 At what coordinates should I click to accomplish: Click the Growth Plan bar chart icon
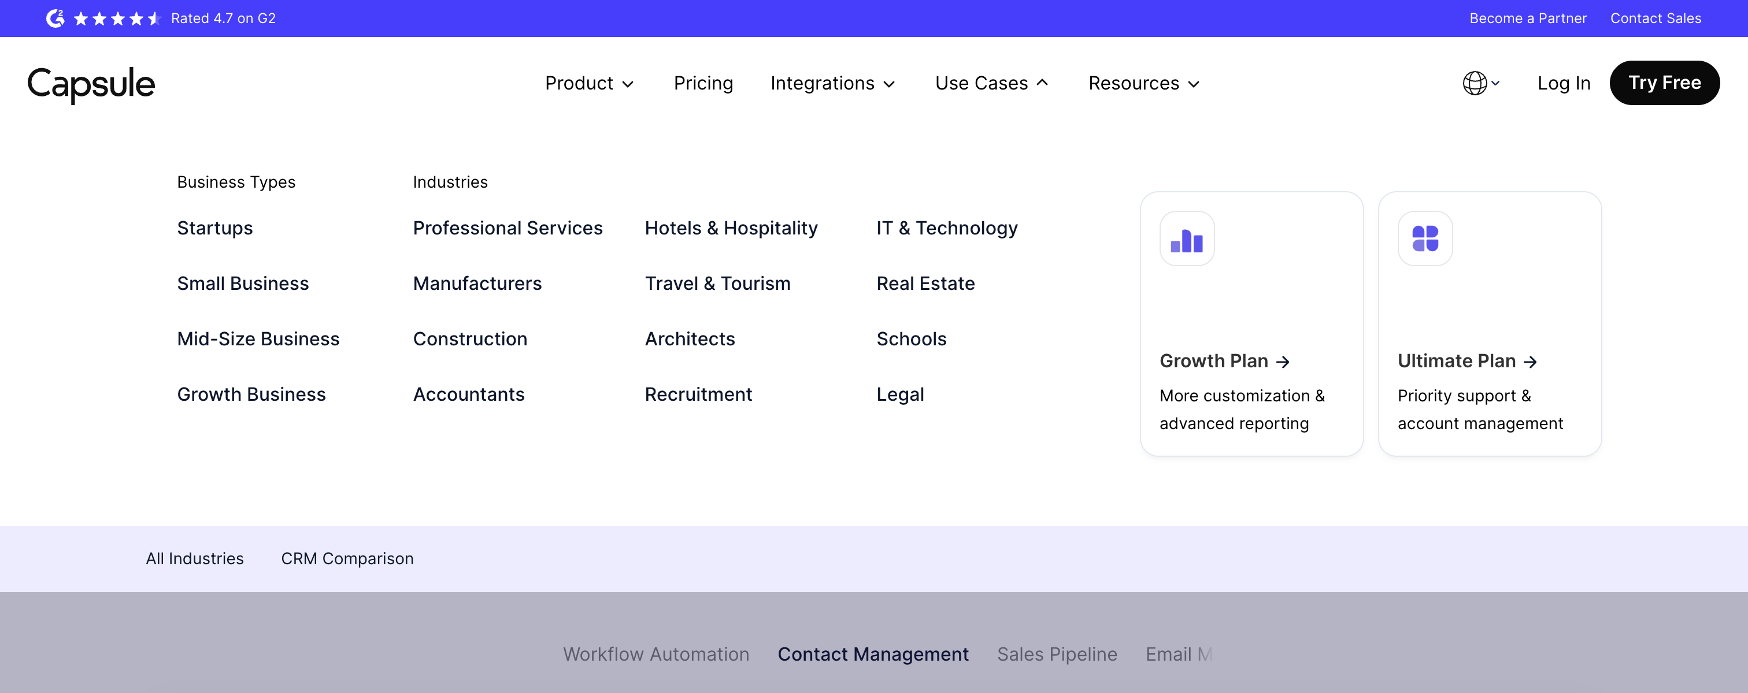[x=1187, y=239]
